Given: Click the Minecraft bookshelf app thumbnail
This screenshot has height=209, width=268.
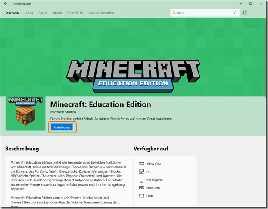Looking at the screenshot, I should click(25, 113).
